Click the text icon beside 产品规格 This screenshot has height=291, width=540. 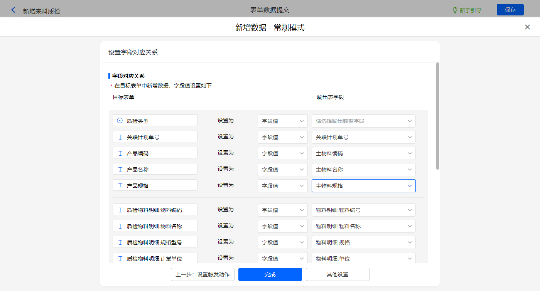[x=120, y=185]
